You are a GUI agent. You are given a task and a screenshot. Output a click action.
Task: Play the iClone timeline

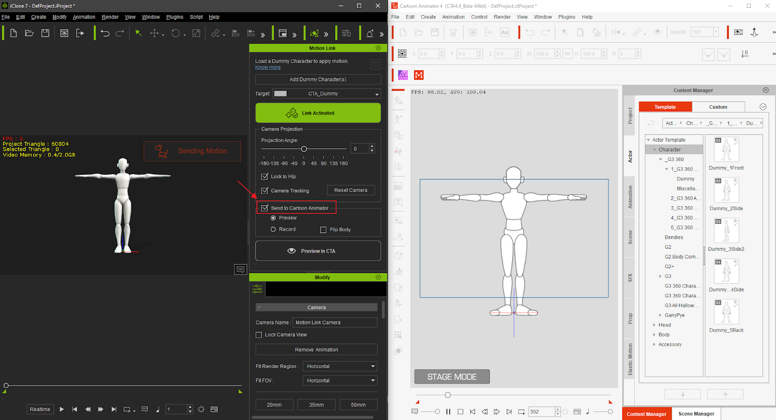pyautogui.click(x=62, y=409)
